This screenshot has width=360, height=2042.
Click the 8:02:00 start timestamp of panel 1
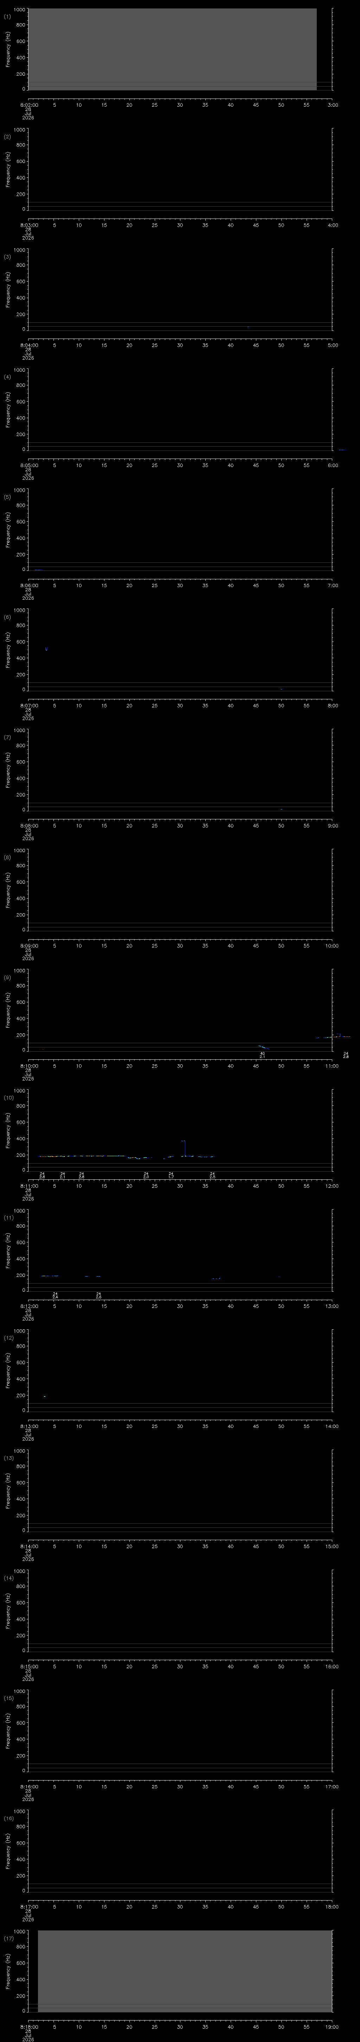click(x=28, y=105)
